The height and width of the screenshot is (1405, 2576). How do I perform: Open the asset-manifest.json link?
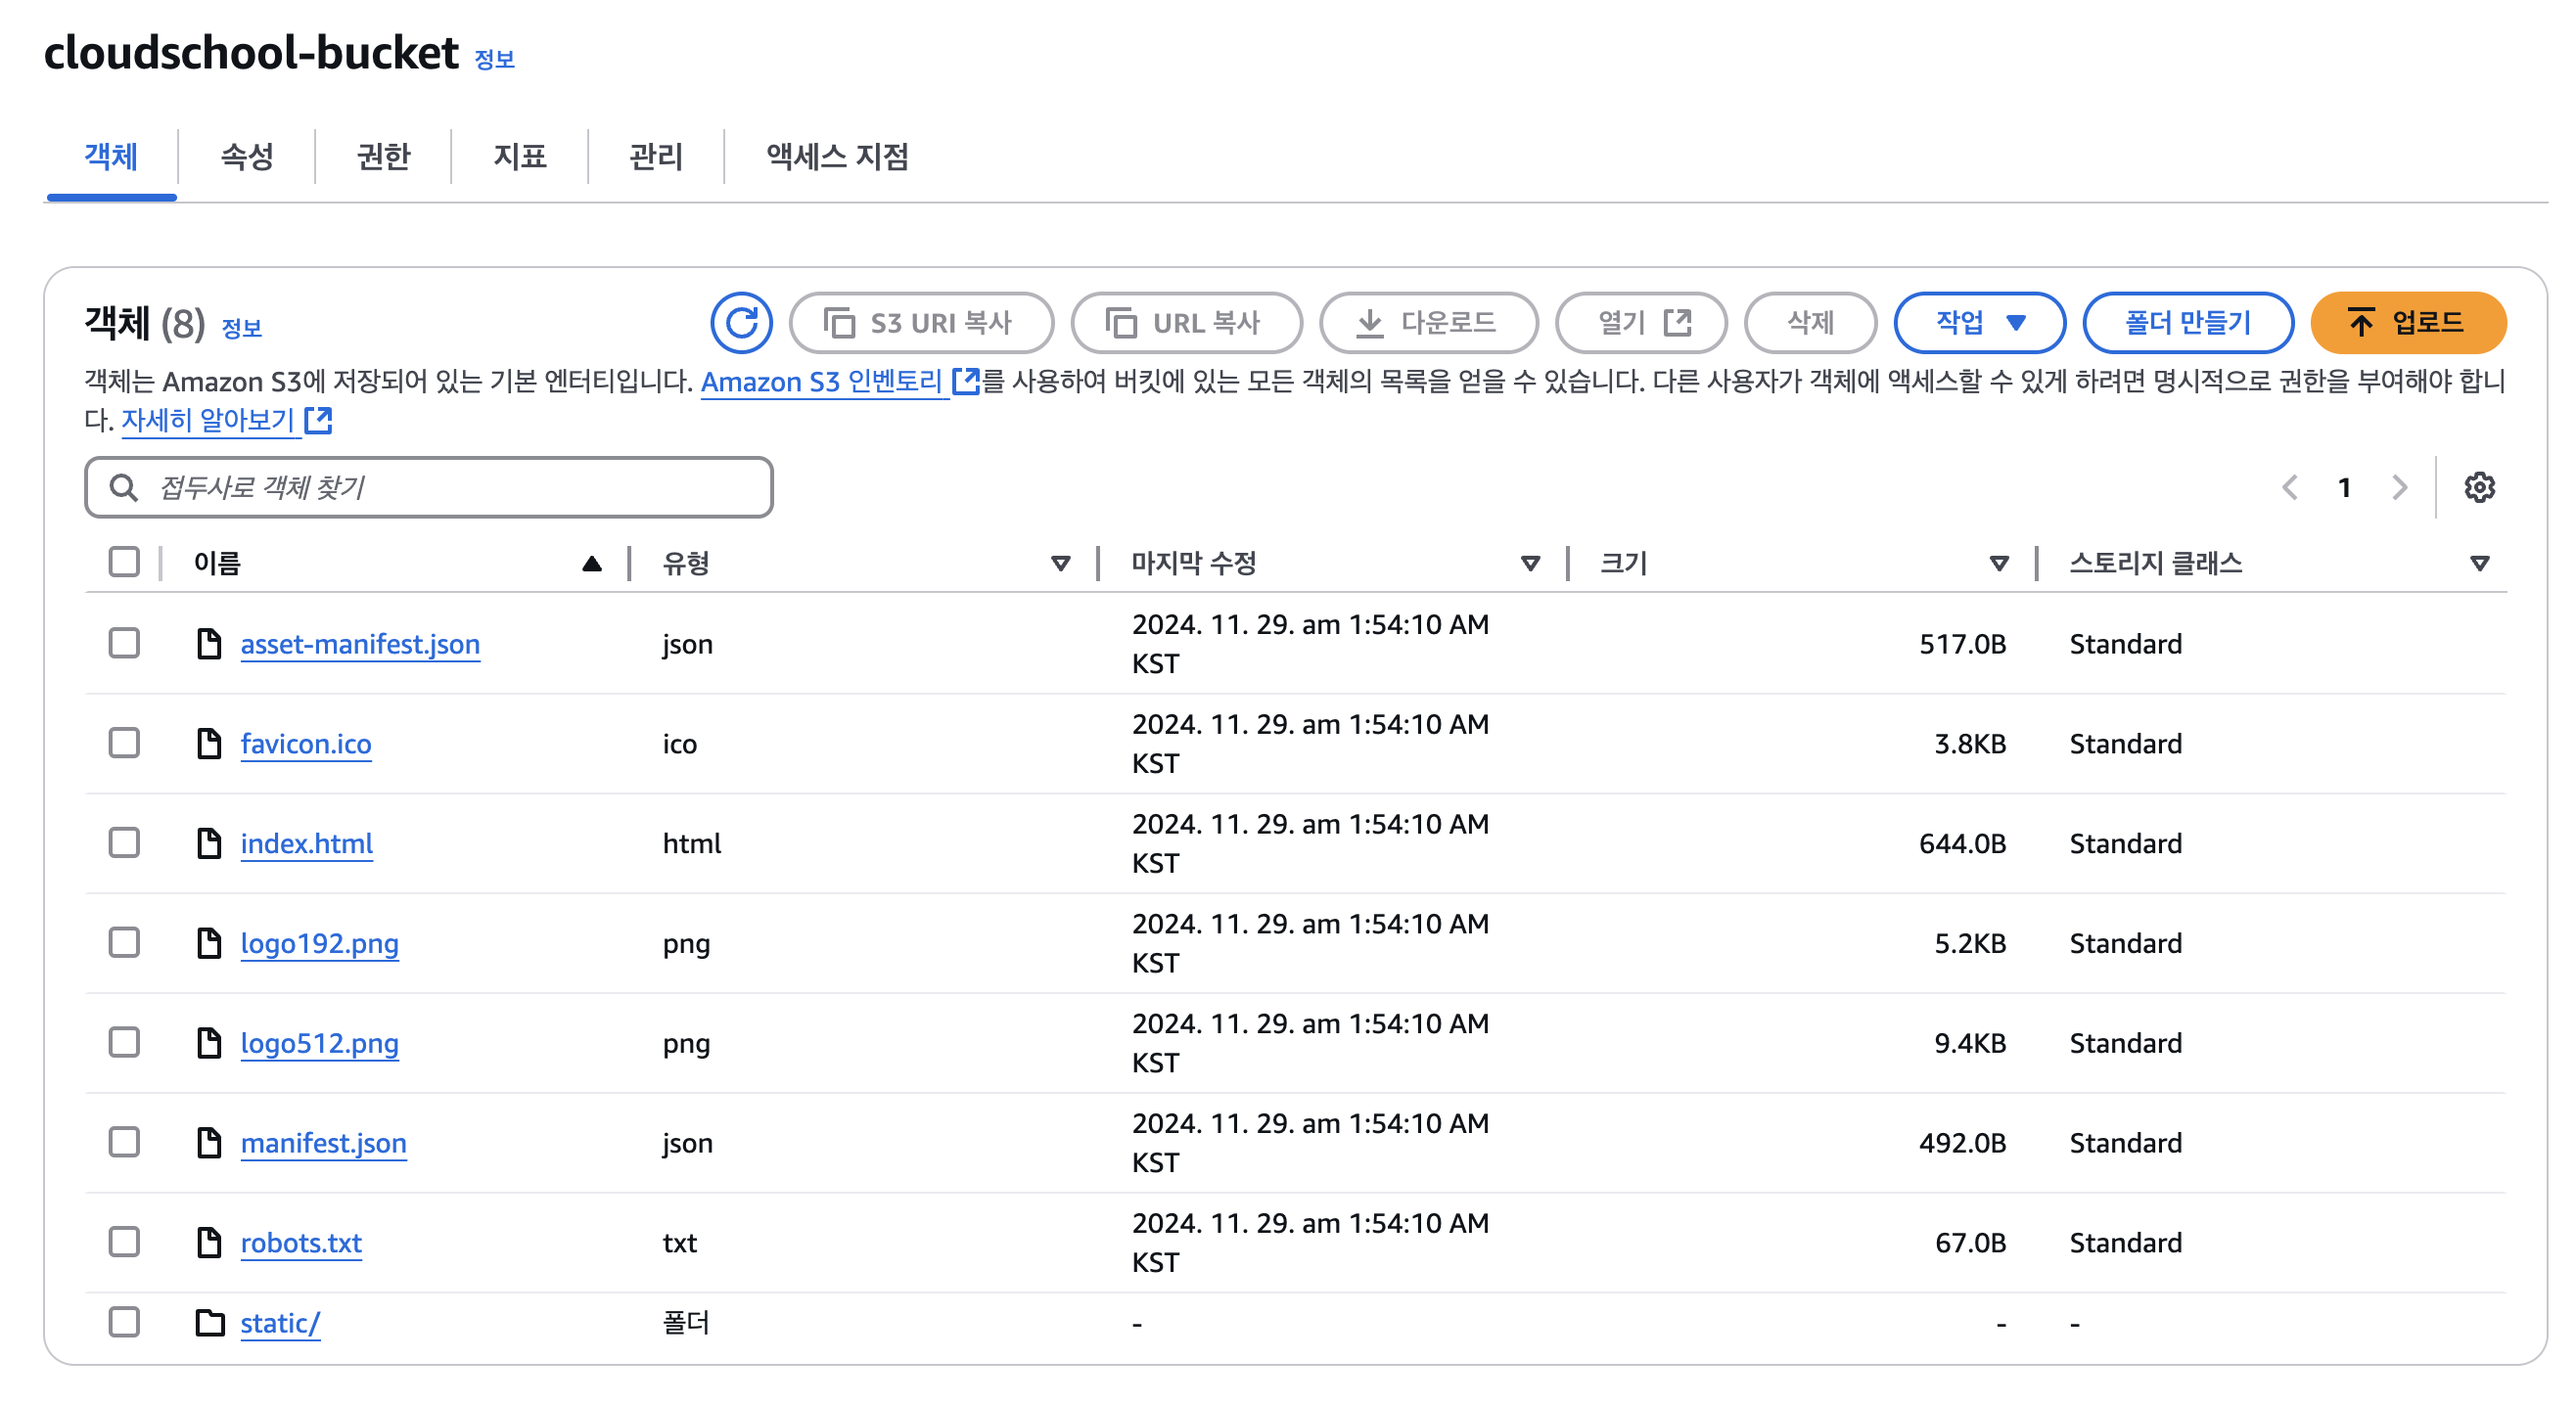coord(360,644)
